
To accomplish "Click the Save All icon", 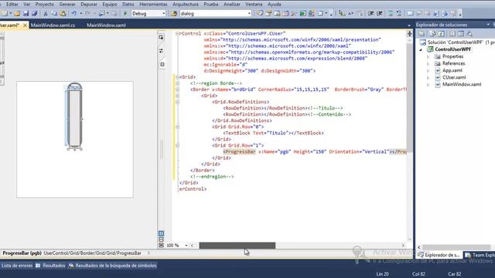I will 34,14.
